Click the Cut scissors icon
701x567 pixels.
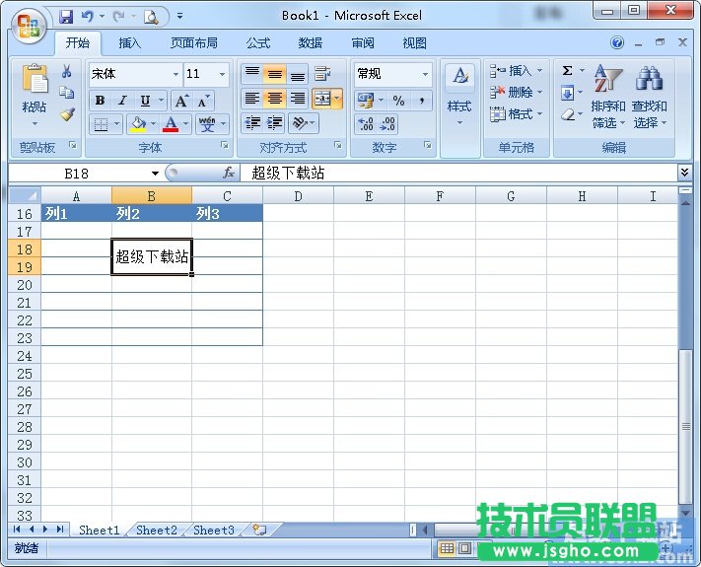pyautogui.click(x=67, y=72)
